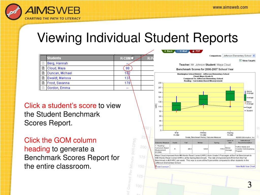This screenshot has height=195, width=260.
Task: Open the document icon beside Gordon, Emma
Action: point(43,88)
